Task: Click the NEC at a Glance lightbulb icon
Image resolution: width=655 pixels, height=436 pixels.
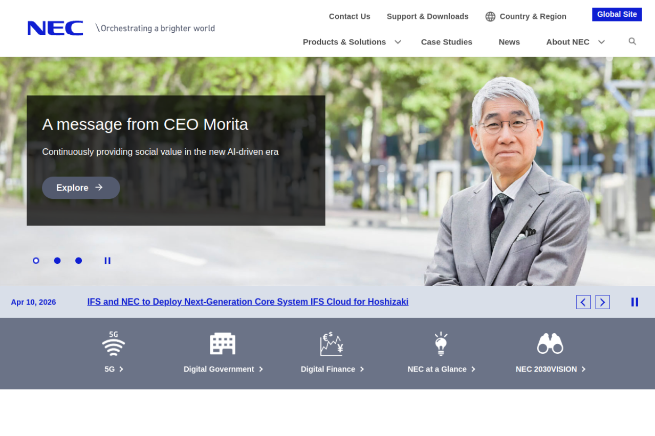Action: [x=441, y=343]
